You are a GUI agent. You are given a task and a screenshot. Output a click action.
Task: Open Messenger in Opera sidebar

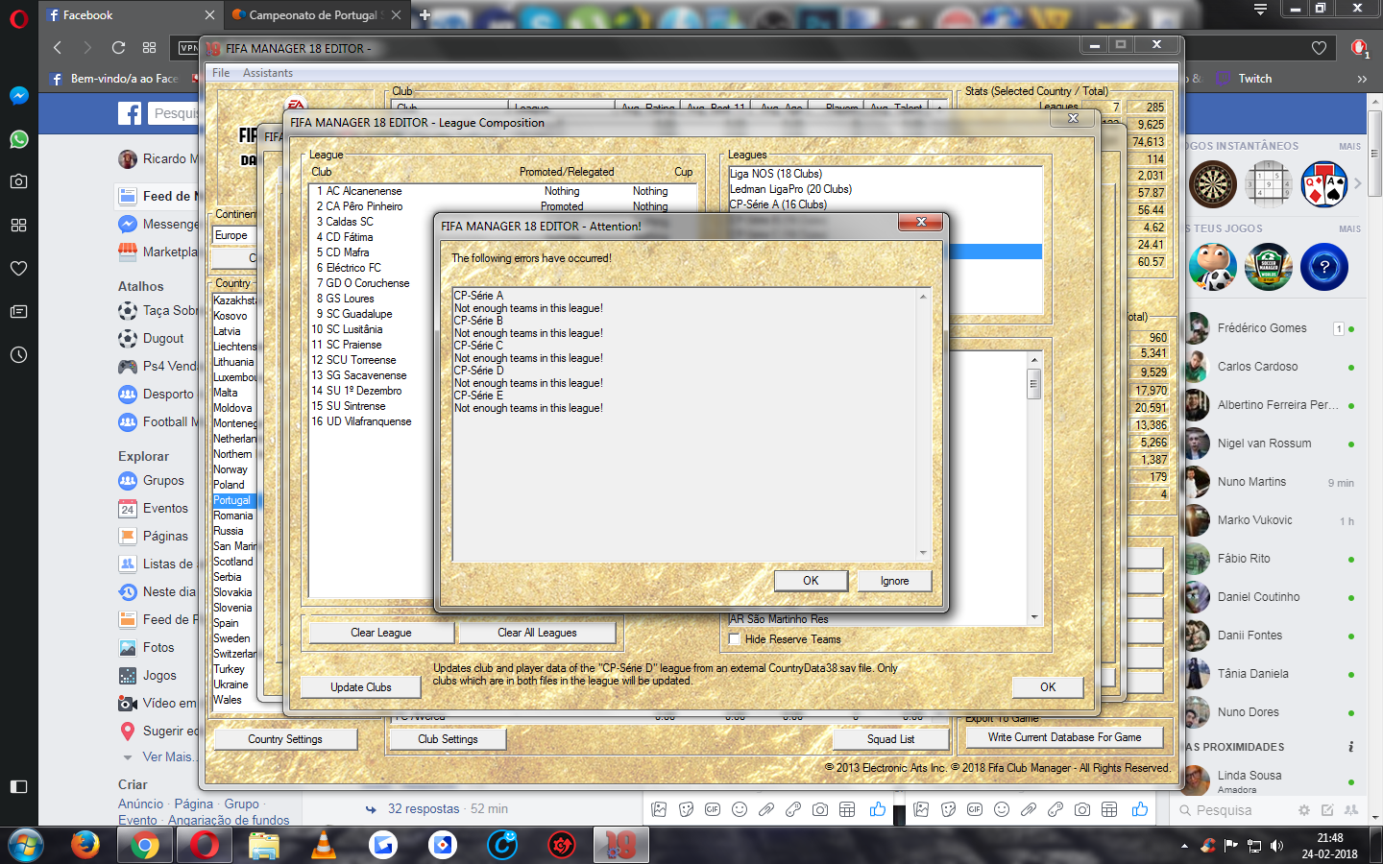pyautogui.click(x=18, y=95)
